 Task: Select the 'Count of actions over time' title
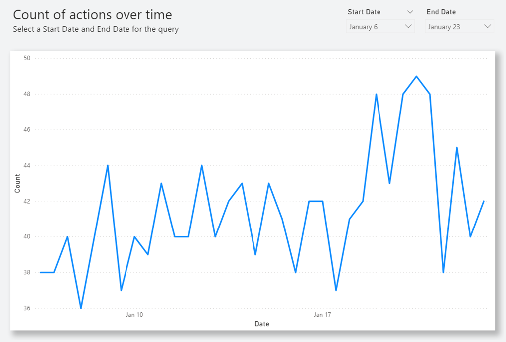tap(93, 15)
